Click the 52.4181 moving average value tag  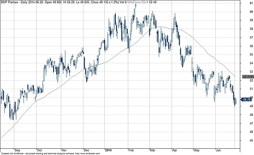click(248, 77)
